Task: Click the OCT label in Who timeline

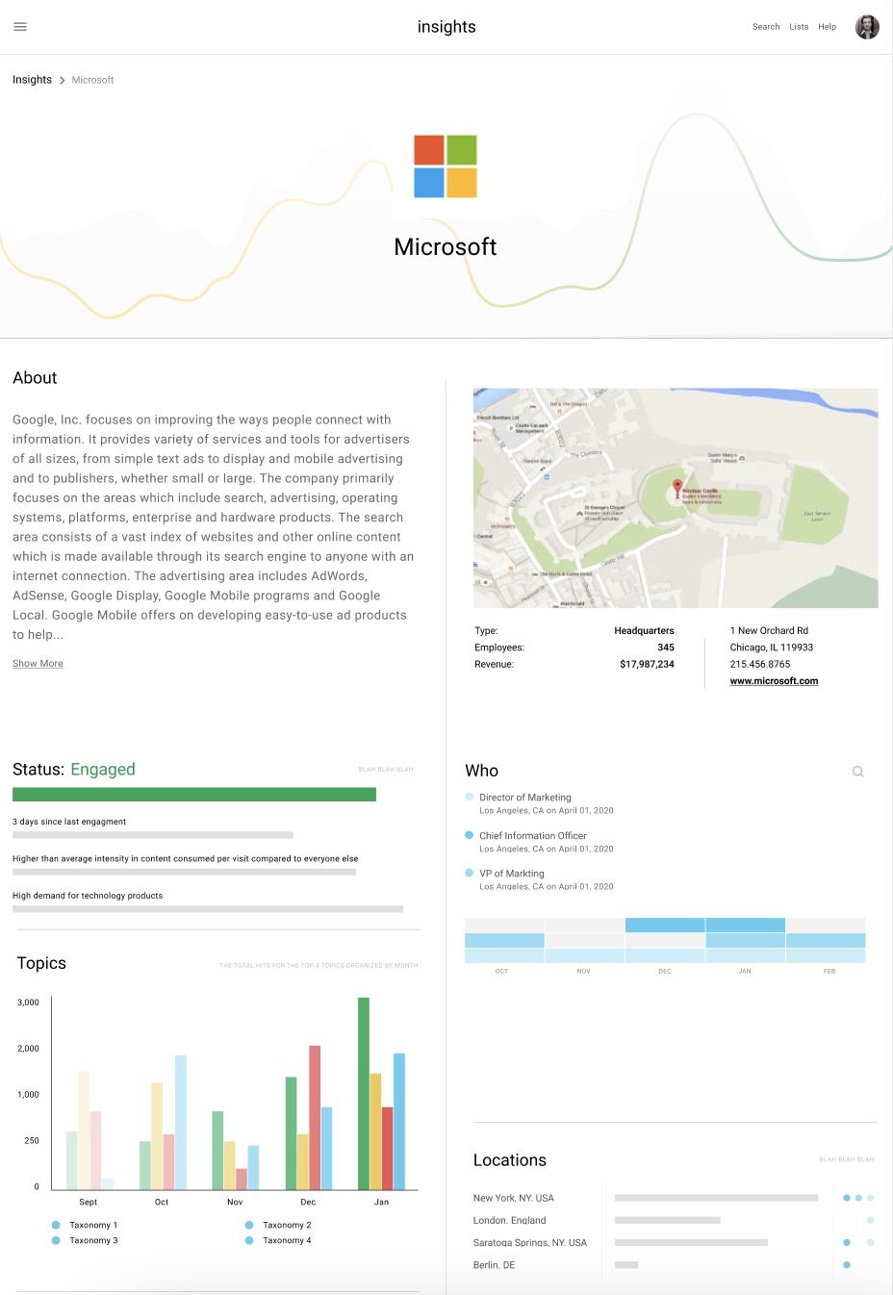Action: [501, 972]
